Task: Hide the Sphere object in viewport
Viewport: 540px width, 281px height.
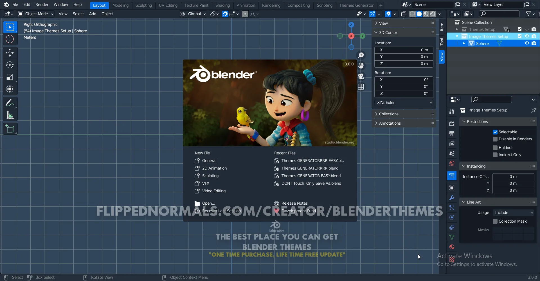Action: 526,43
